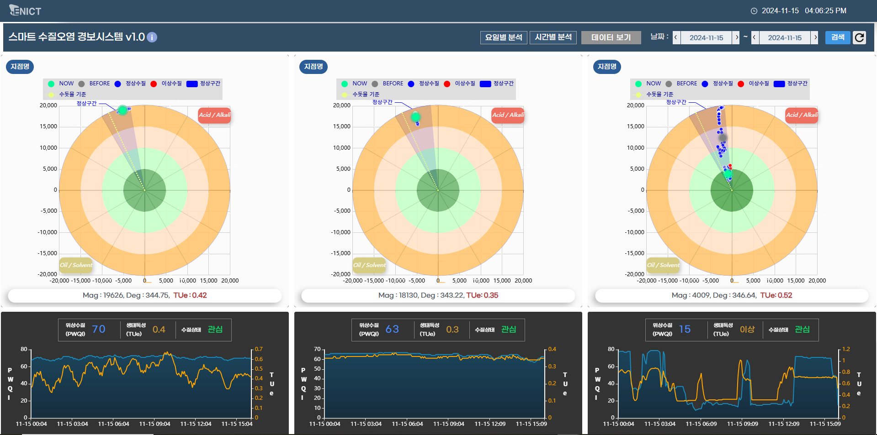Switch to 요일별 분석 view
The height and width of the screenshot is (435, 877).
coord(504,37)
